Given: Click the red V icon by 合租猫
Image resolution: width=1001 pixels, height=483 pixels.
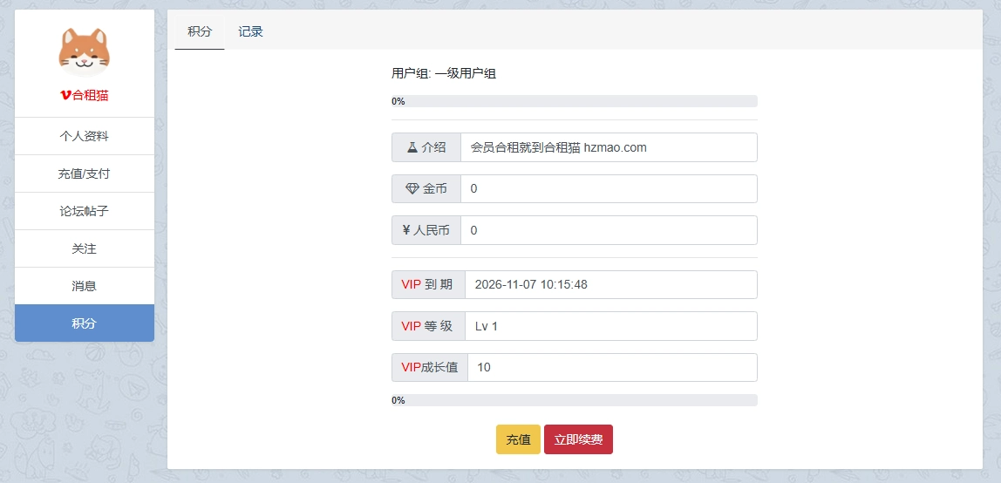Looking at the screenshot, I should [x=65, y=96].
